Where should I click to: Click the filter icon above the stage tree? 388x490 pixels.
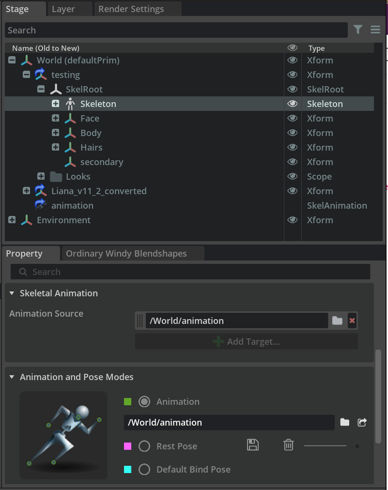(x=358, y=30)
